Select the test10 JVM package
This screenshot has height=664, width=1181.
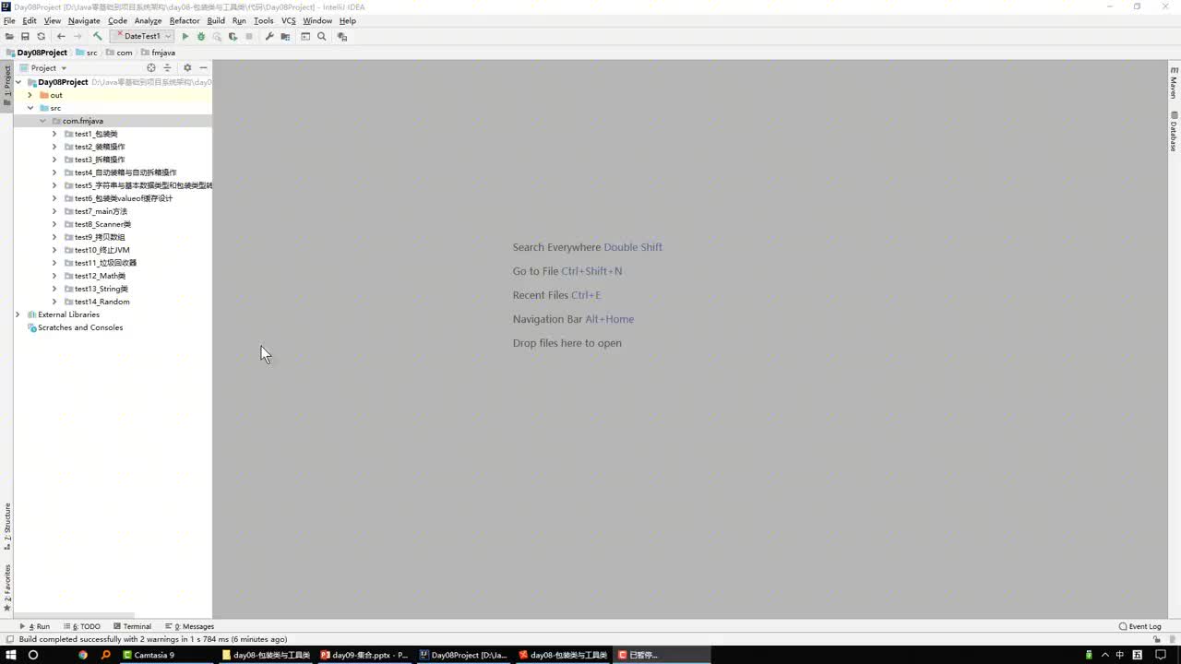tap(101, 250)
